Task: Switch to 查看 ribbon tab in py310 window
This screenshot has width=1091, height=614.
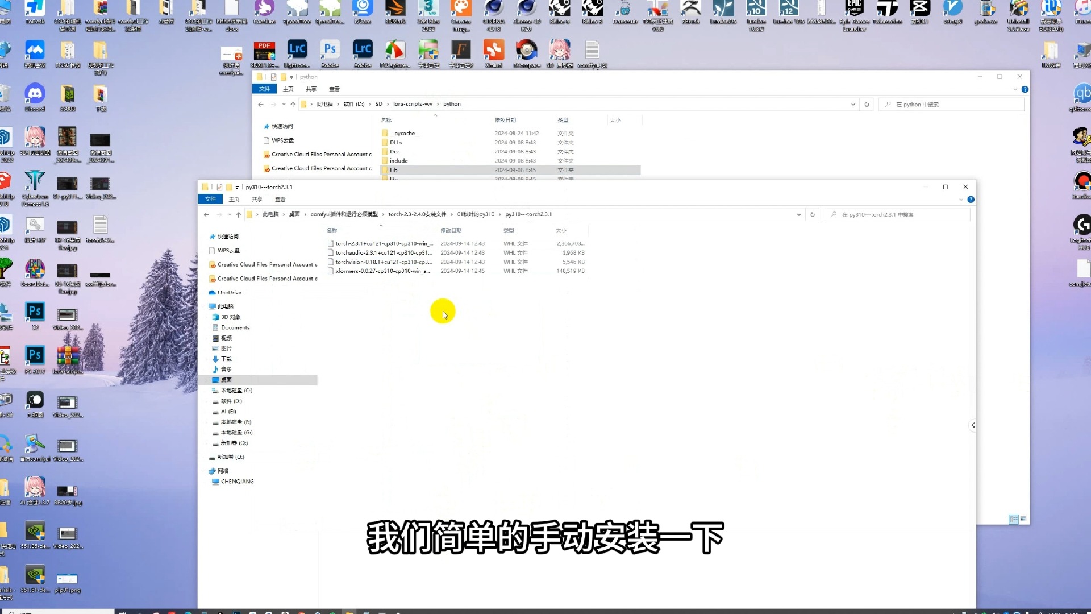Action: coord(280,199)
